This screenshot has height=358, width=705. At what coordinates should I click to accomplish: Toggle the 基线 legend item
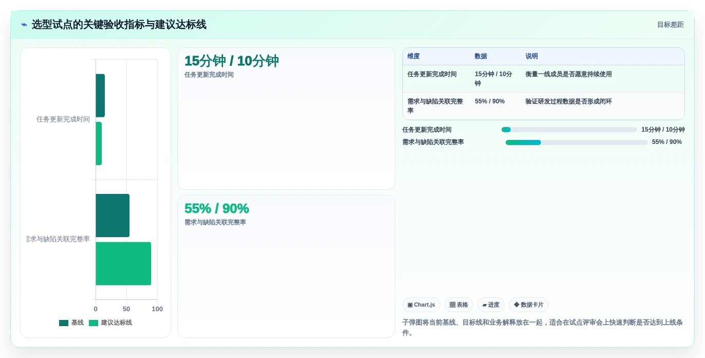pyautogui.click(x=71, y=323)
